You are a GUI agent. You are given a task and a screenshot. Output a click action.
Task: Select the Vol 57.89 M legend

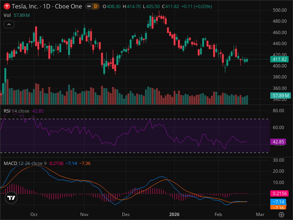[x=16, y=15]
